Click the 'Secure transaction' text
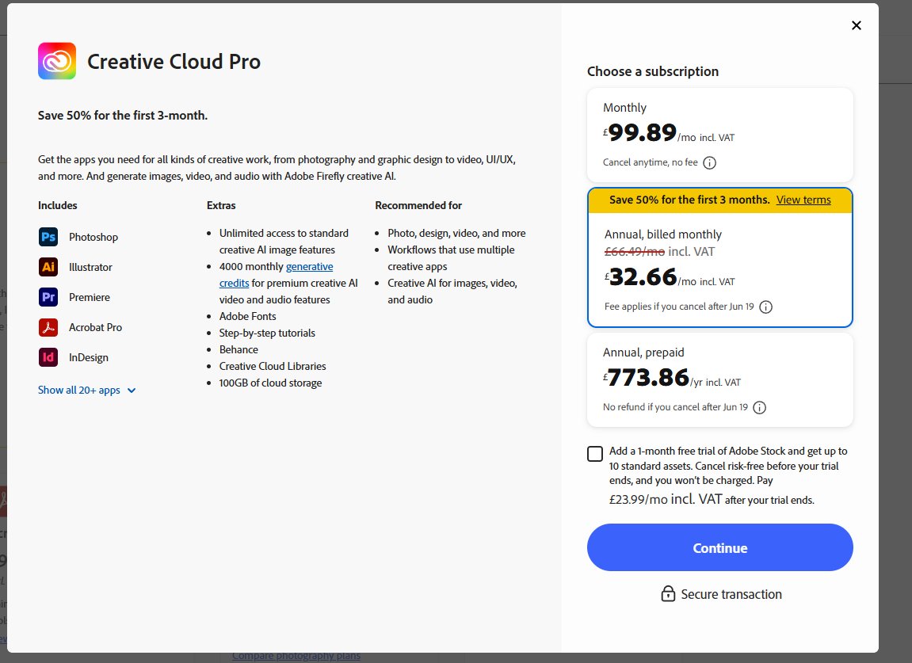Viewport: 912px width, 663px height. coord(731,594)
